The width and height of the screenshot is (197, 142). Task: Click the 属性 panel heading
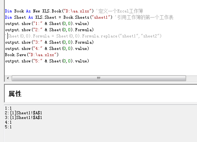pos(15,94)
